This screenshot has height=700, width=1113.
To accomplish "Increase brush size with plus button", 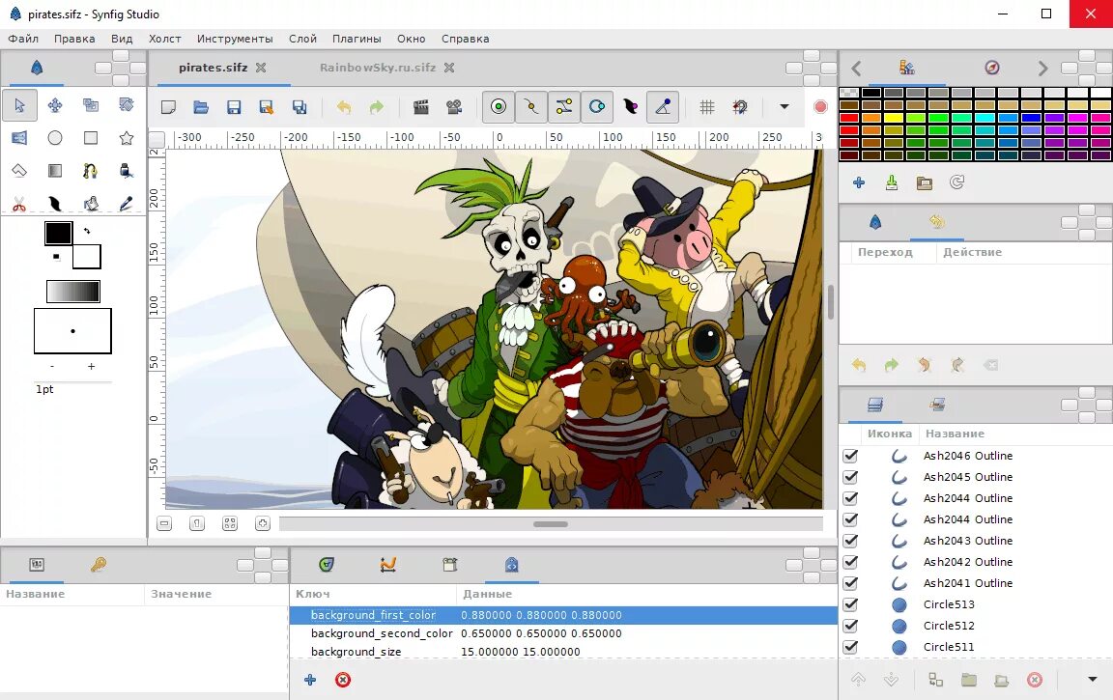I will tap(91, 366).
